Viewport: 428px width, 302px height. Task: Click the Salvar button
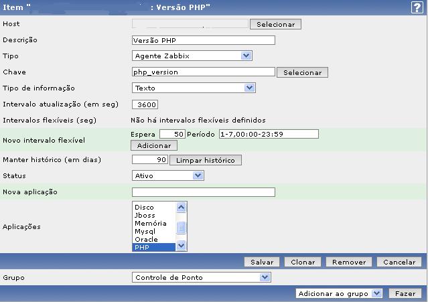262,262
